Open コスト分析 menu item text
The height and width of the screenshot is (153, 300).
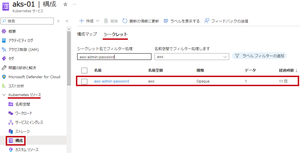(x=16, y=86)
